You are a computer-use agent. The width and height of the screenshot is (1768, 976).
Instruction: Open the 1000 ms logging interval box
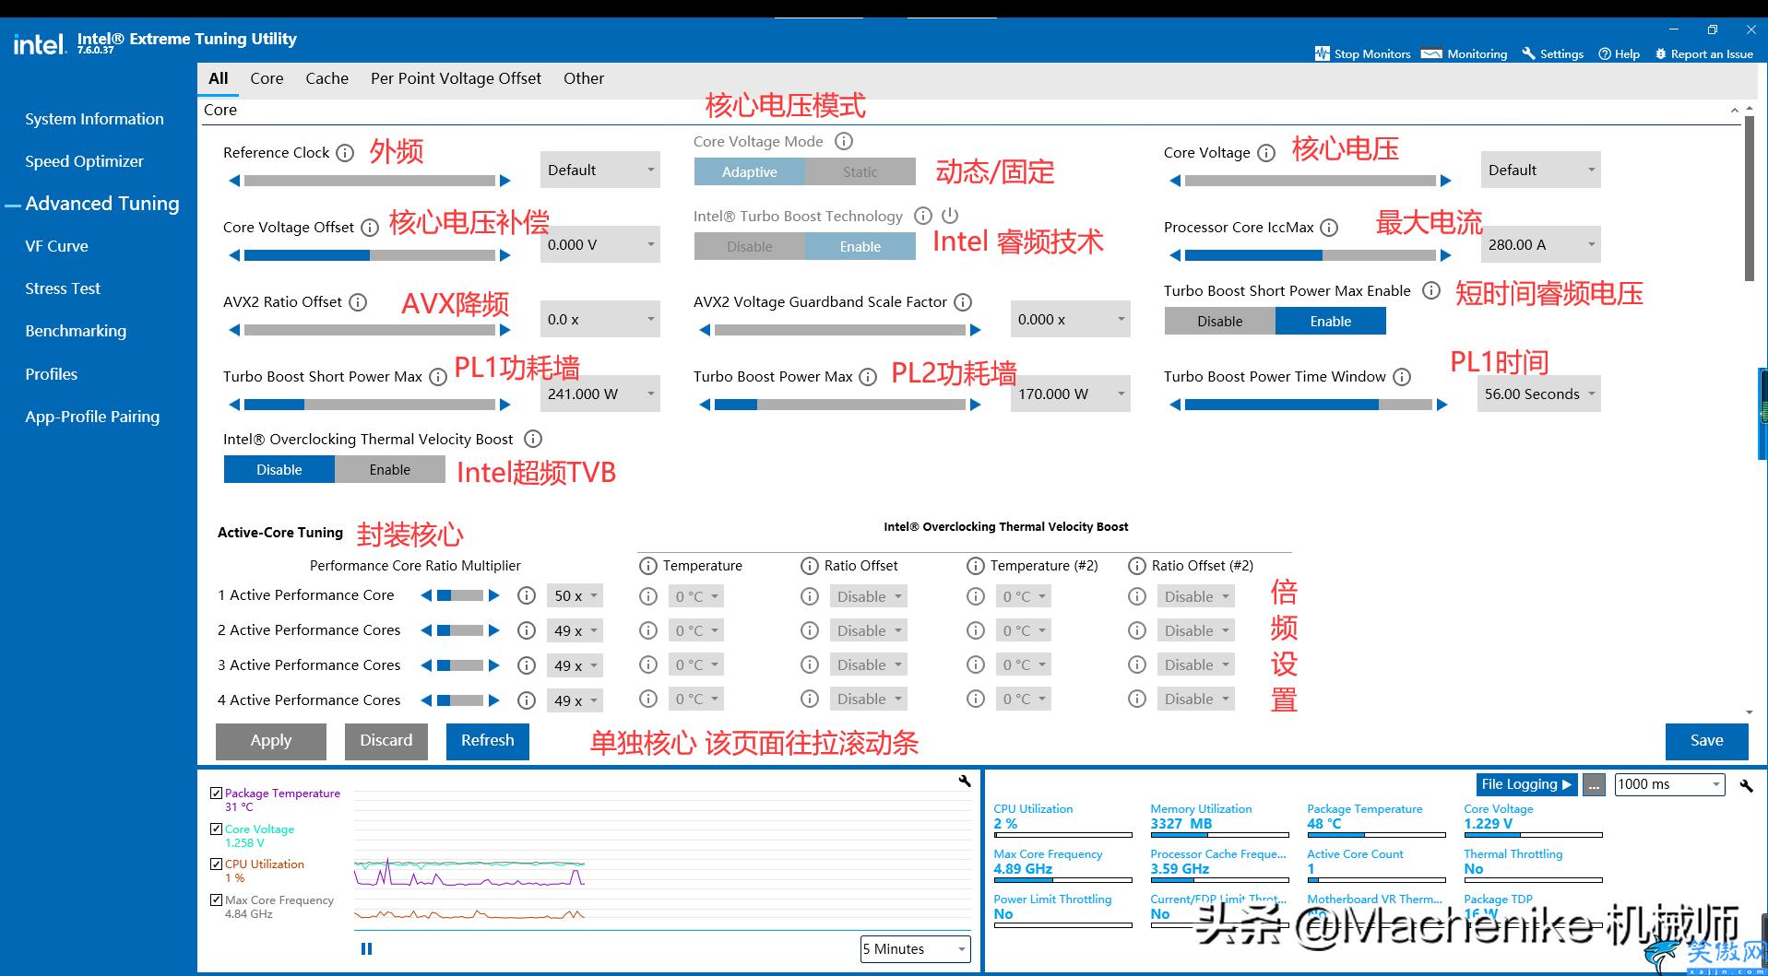pos(1670,784)
